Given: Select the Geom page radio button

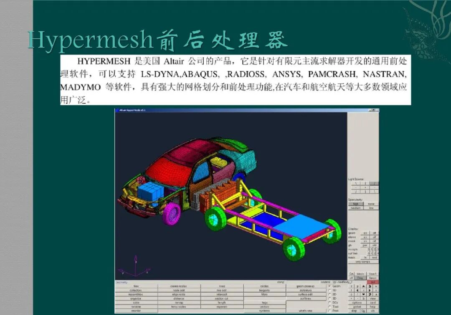Looking at the screenshot, I should pos(329,286).
